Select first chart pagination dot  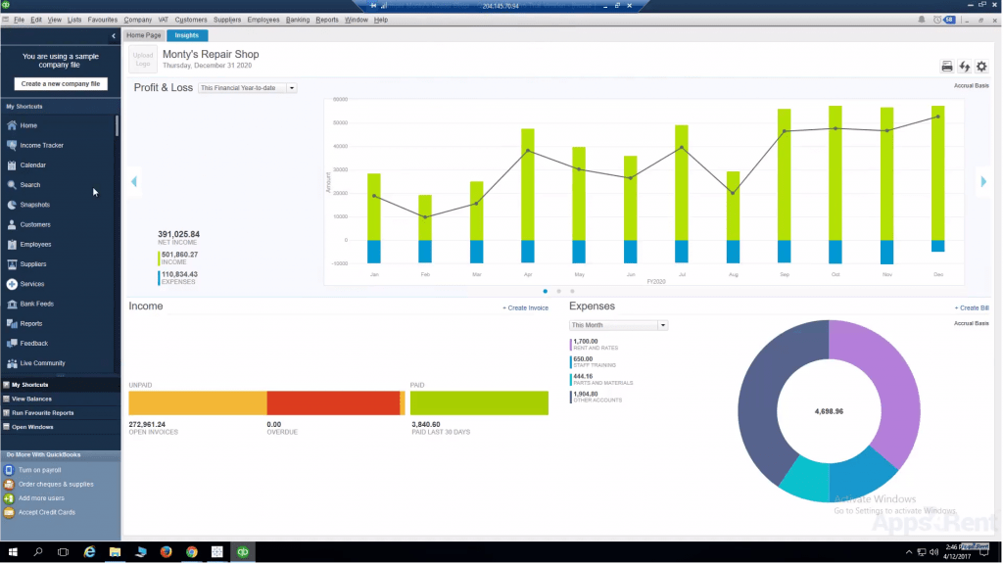tap(545, 291)
